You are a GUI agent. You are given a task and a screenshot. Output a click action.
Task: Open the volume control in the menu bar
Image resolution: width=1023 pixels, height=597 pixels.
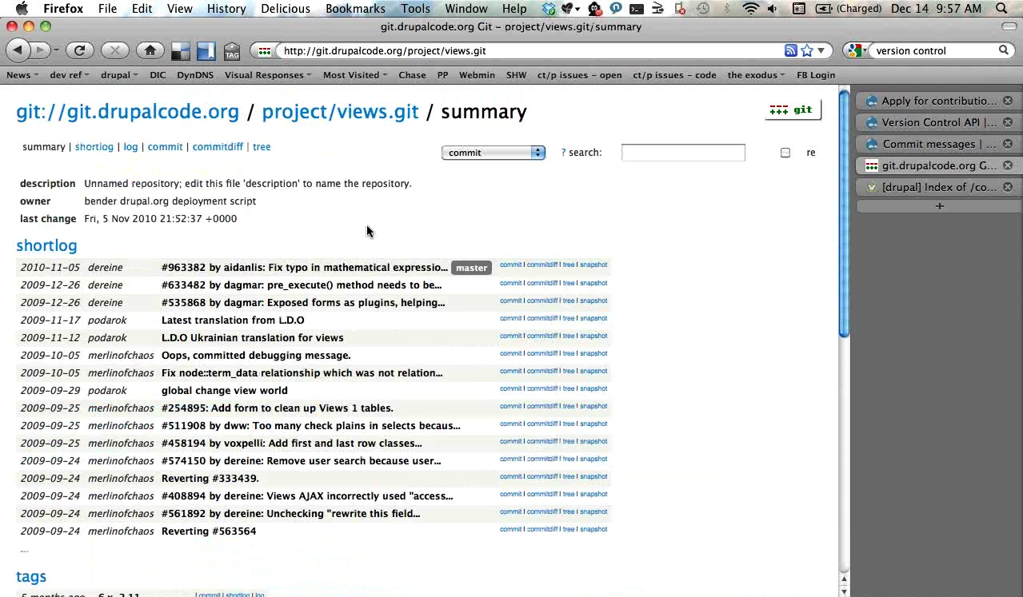pyautogui.click(x=773, y=9)
